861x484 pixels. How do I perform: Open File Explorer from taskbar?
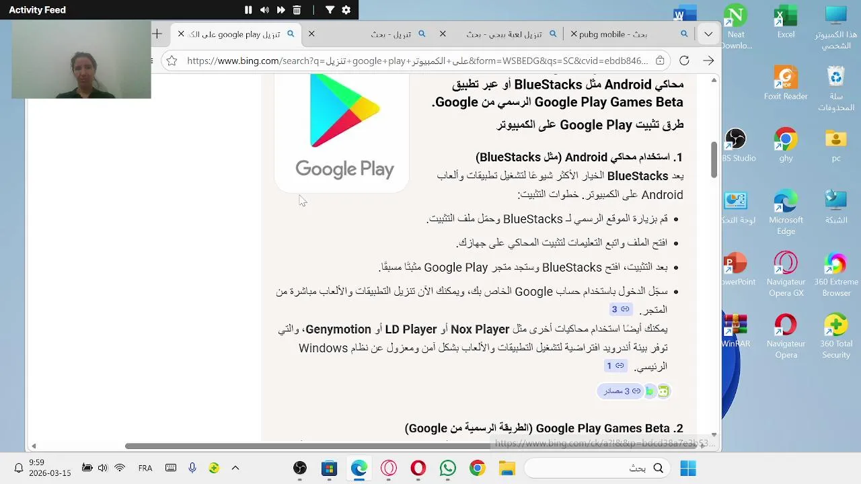[x=507, y=468]
